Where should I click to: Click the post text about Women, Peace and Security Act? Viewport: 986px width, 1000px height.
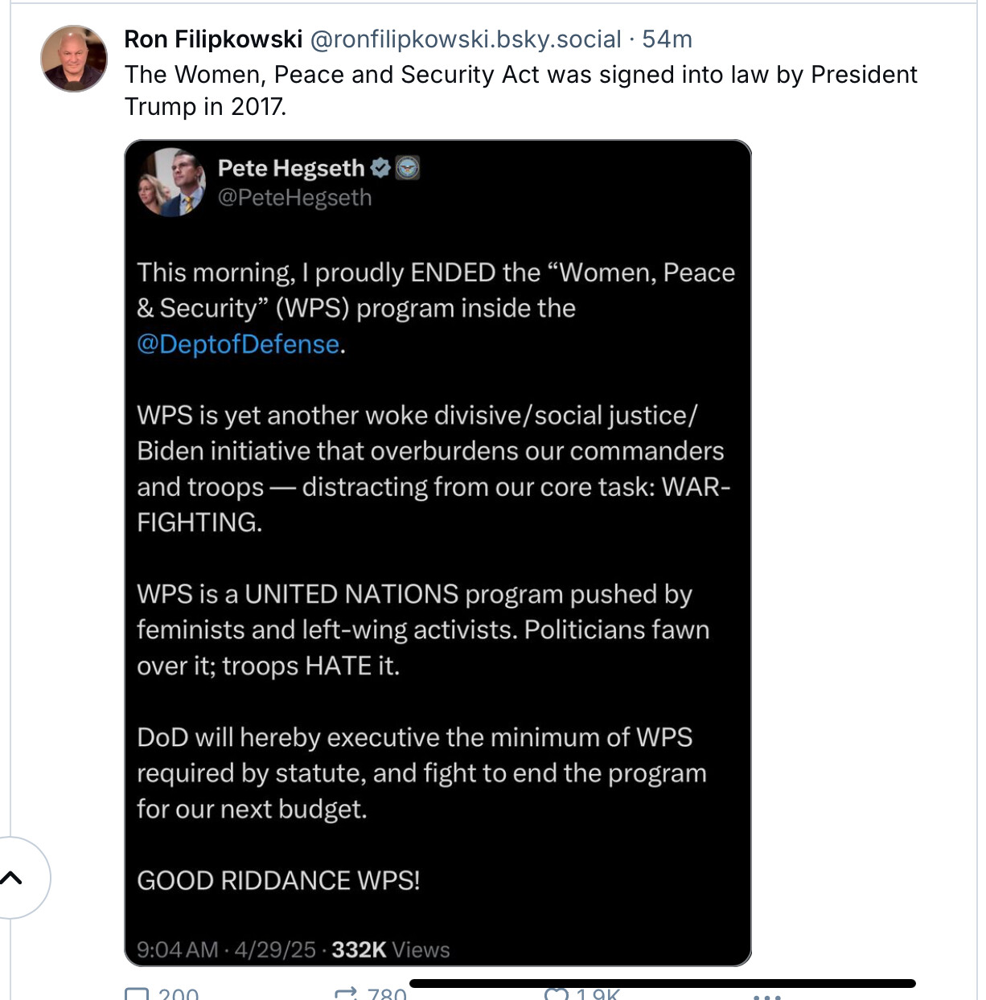[x=521, y=90]
